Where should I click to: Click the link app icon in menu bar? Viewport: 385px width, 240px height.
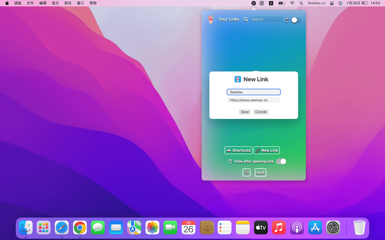pyautogui.click(x=253, y=3)
